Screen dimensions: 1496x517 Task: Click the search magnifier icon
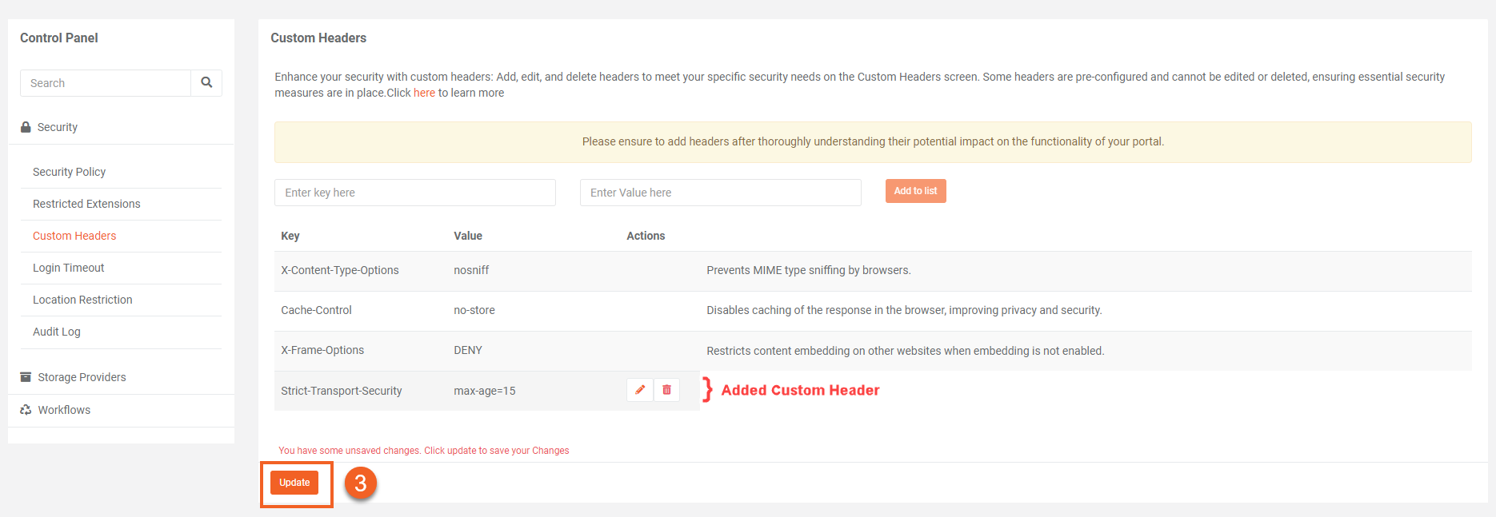[x=206, y=82]
